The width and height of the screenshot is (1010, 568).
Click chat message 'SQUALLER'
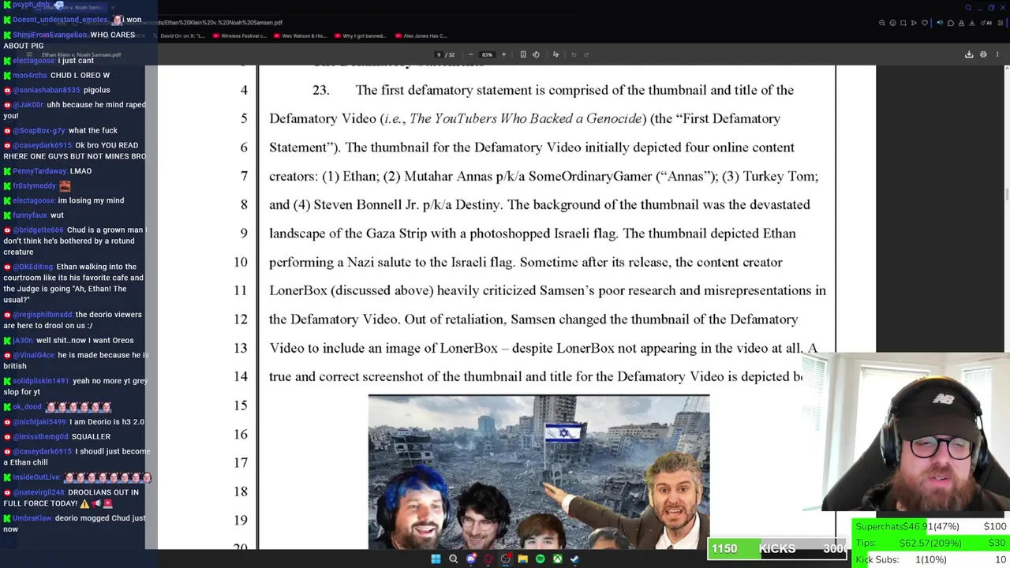click(x=91, y=436)
